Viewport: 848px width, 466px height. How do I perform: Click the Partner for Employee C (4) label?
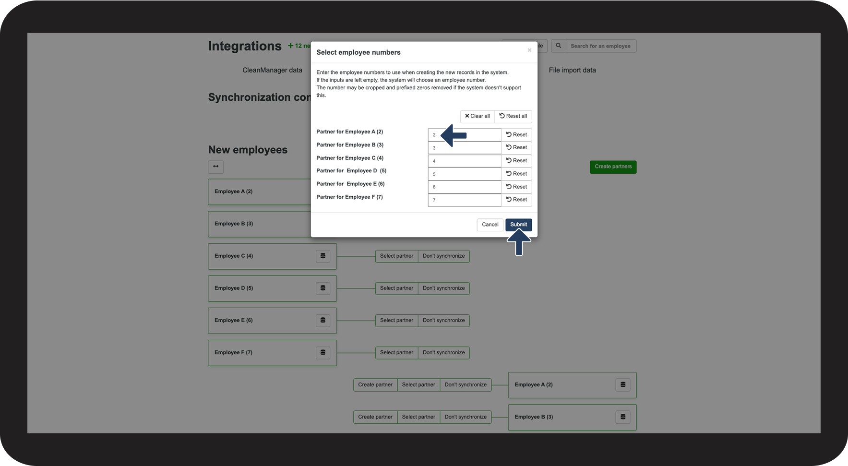(x=350, y=158)
